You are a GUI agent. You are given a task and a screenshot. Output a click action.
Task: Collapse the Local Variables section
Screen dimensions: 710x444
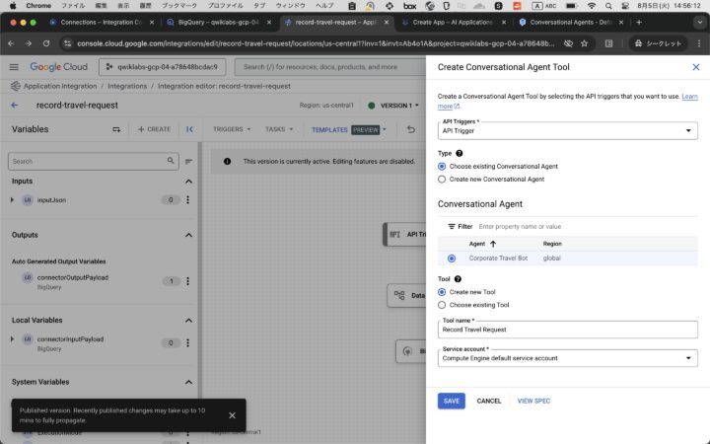pos(188,321)
